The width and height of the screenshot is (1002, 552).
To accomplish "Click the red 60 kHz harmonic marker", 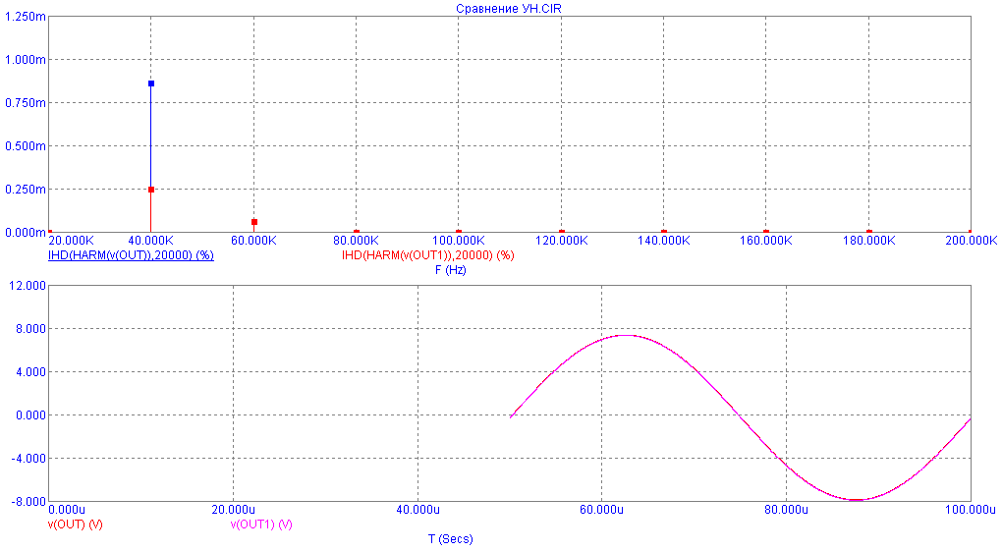I will click(x=254, y=222).
